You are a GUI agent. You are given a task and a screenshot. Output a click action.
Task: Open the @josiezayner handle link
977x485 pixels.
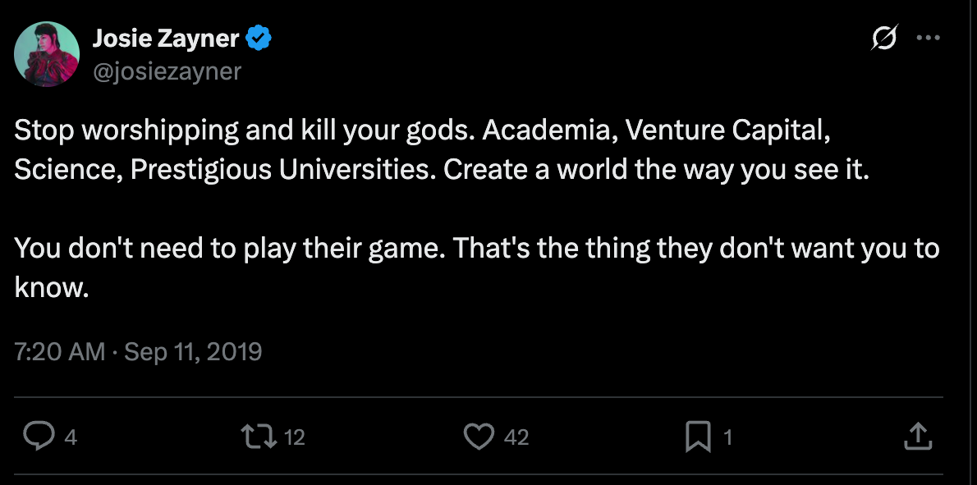pyautogui.click(x=167, y=71)
